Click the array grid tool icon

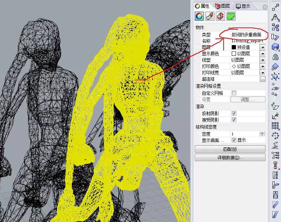coord(275,126)
